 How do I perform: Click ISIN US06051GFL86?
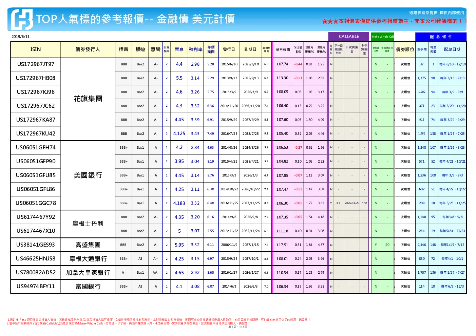point(36,189)
